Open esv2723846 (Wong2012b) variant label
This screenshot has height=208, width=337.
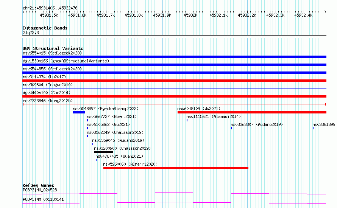coord(48,101)
